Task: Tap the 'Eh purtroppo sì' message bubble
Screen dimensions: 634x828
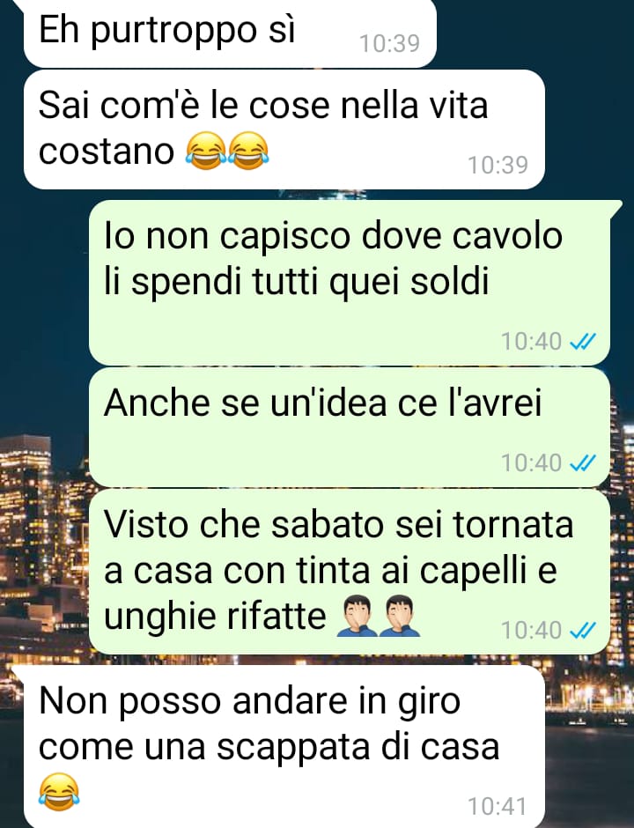Action: click(230, 33)
